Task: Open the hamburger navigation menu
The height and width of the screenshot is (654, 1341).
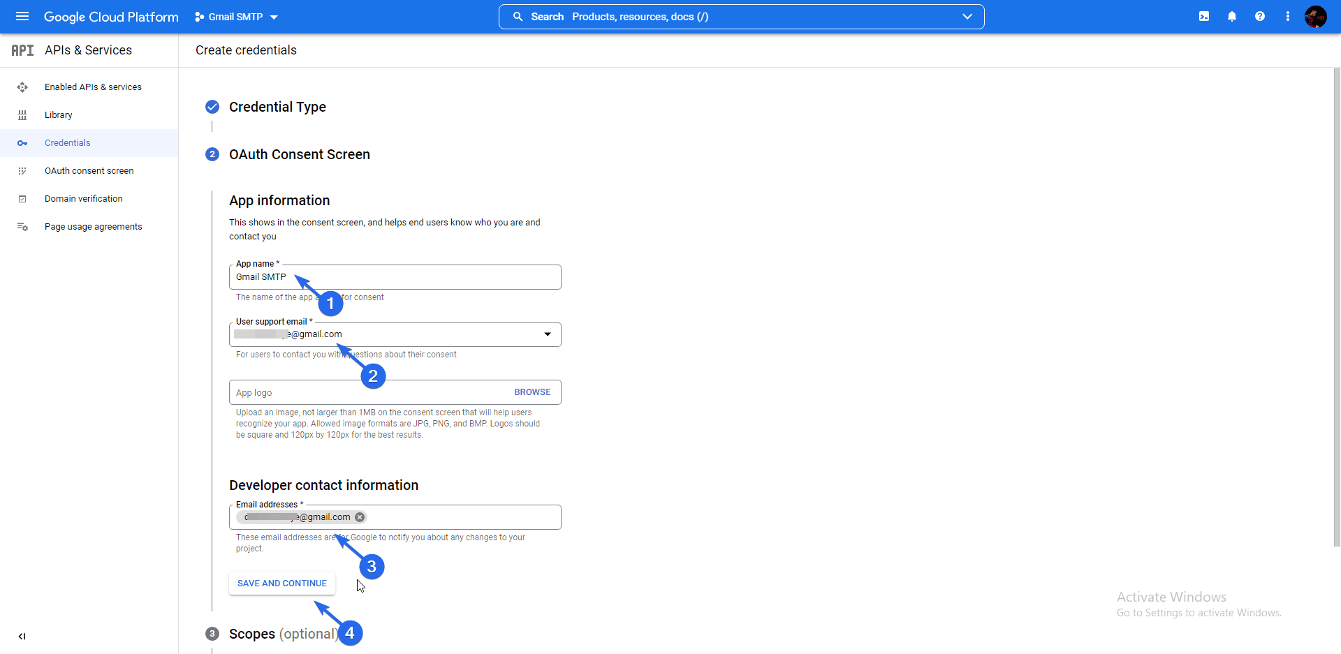Action: pyautogui.click(x=22, y=16)
